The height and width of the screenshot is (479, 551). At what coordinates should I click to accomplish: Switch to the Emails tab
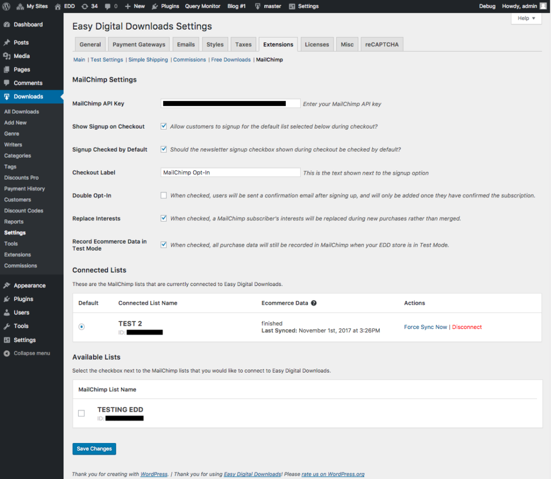click(186, 45)
